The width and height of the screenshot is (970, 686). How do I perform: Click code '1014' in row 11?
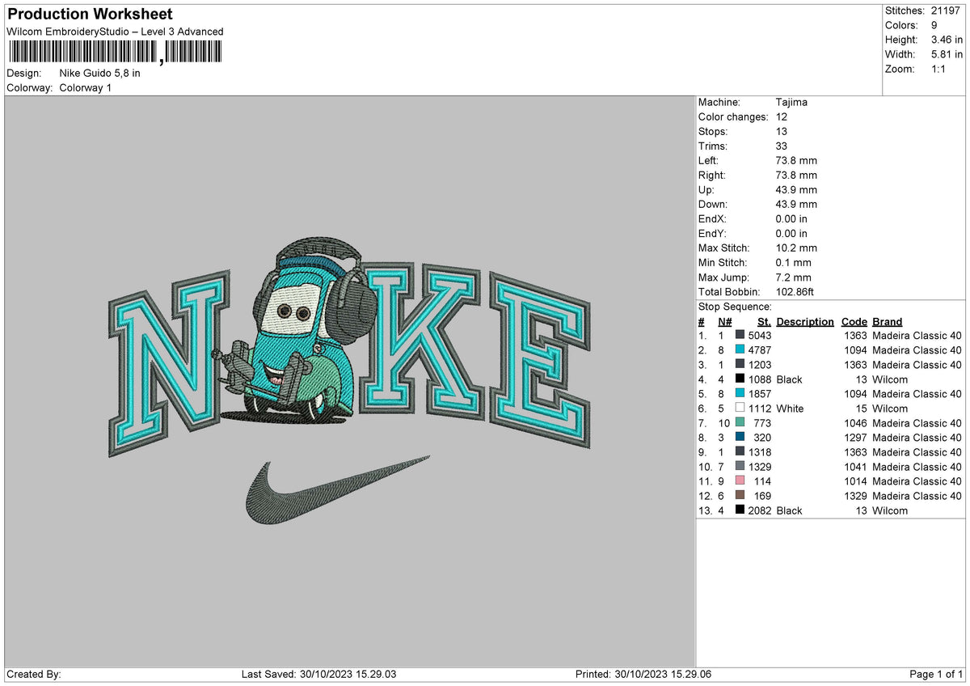click(855, 481)
